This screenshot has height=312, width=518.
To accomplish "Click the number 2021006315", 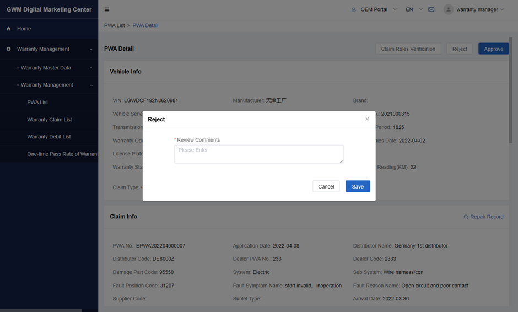I will coord(396,114).
